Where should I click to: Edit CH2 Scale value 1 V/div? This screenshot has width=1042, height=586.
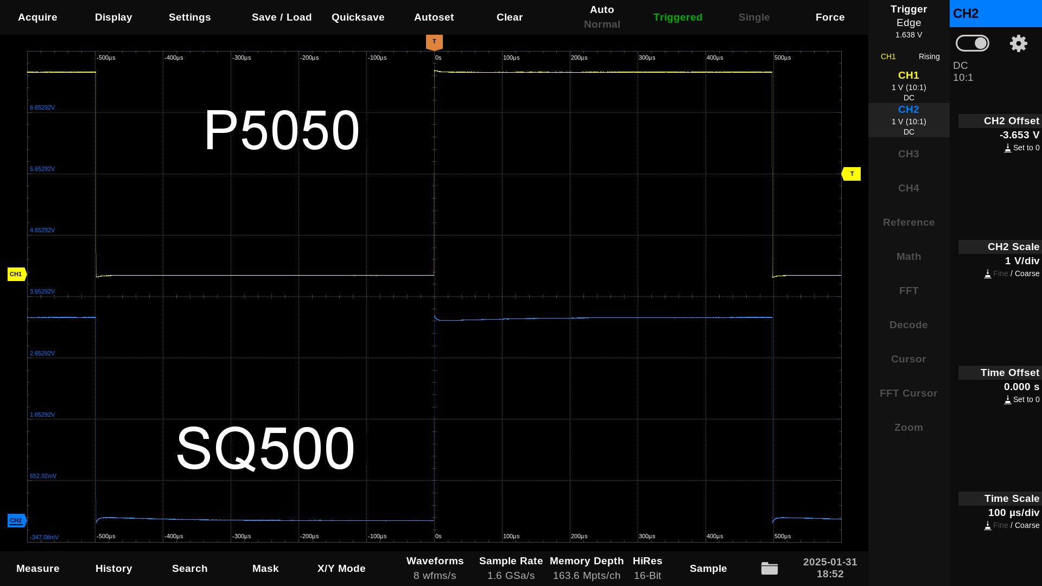1022,261
